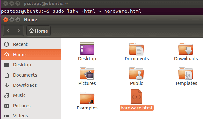This screenshot has height=119, width=203.
Task: Select Music label in the sidebar
Action: [x=19, y=95]
